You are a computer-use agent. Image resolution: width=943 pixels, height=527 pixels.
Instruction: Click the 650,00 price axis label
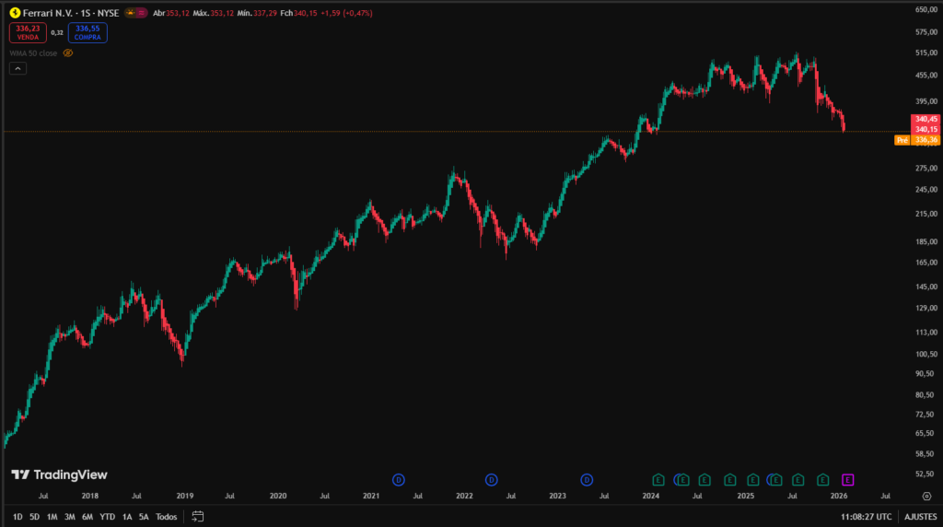(926, 9)
